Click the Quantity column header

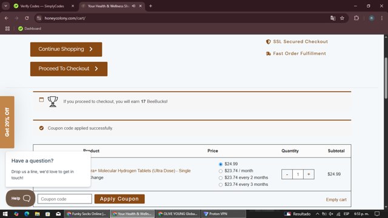click(x=290, y=151)
